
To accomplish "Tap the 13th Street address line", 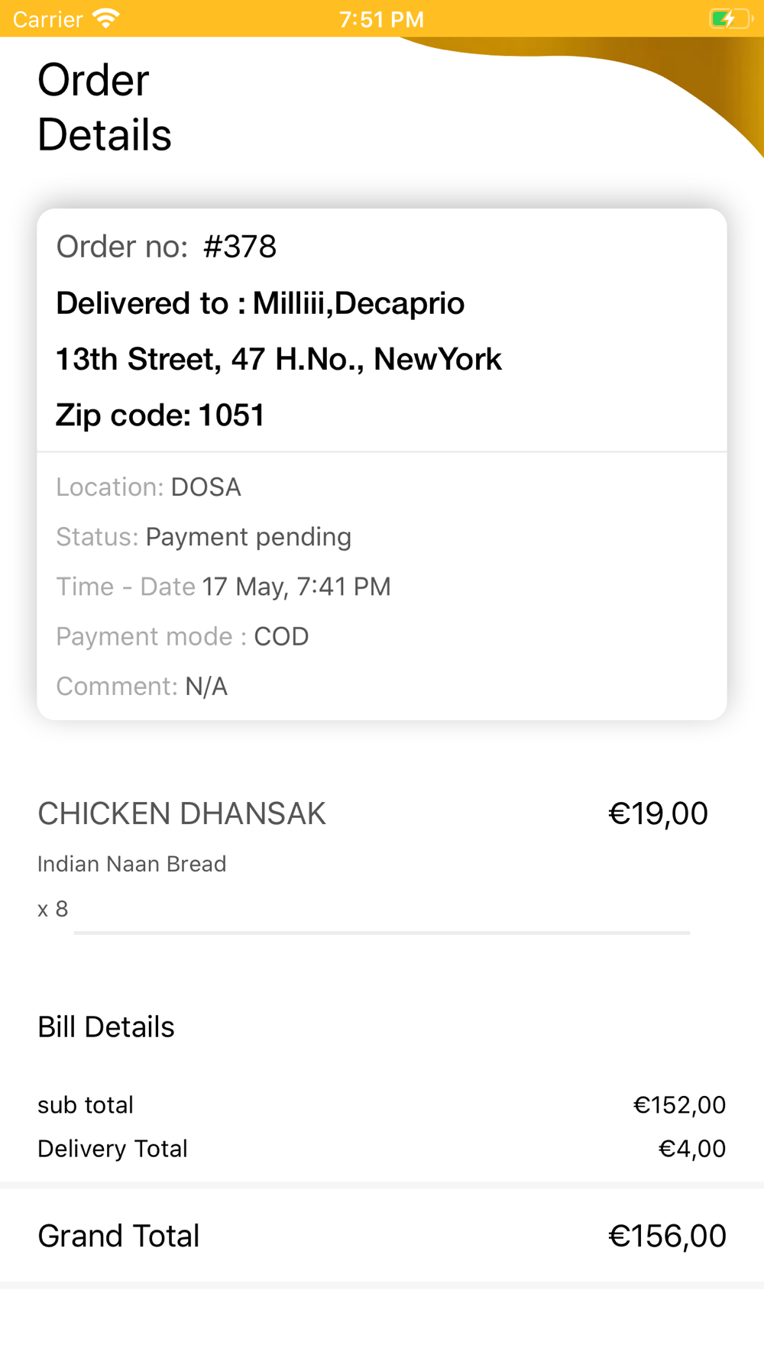I will 279,359.
